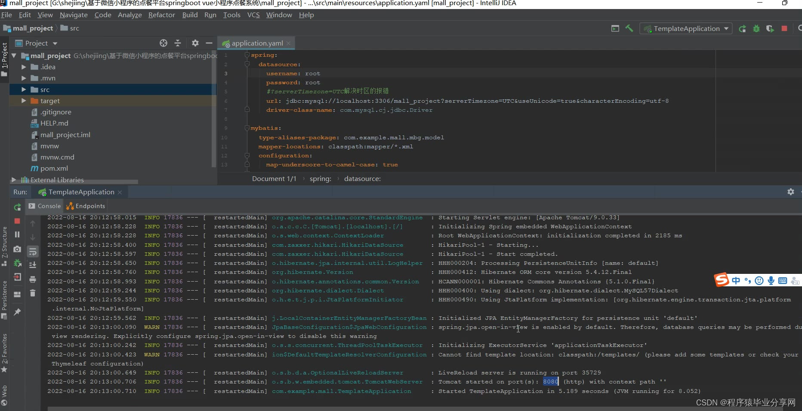Print the console output

coord(33,279)
